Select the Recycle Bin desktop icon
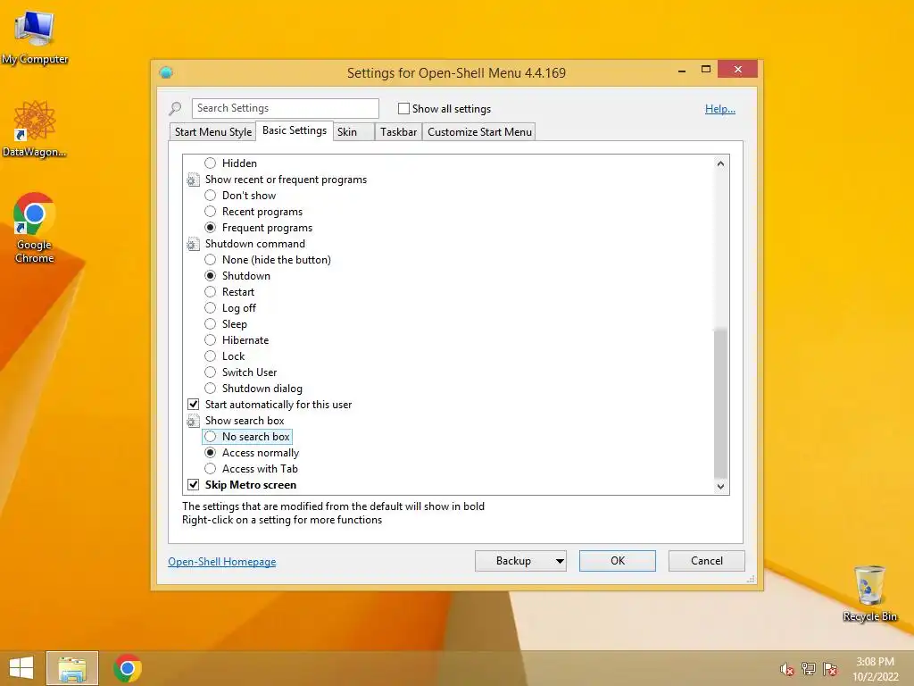The height and width of the screenshot is (686, 914). (x=869, y=593)
